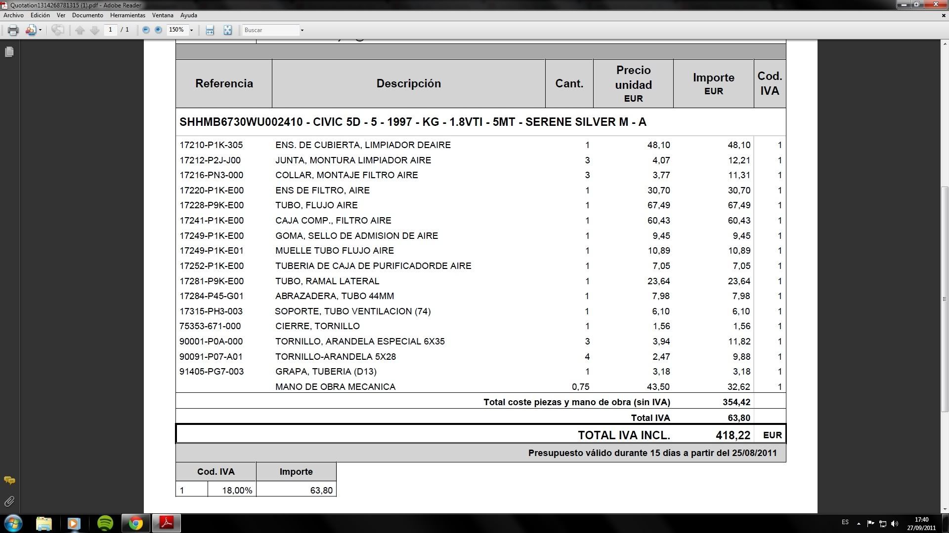949x533 pixels.
Task: Click the total amount 418,22
Action: (733, 435)
